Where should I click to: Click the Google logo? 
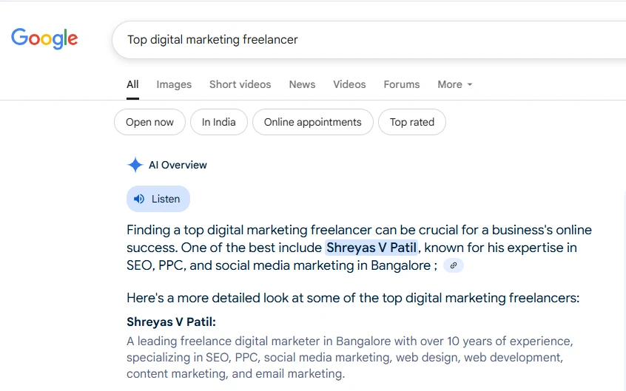coord(44,38)
